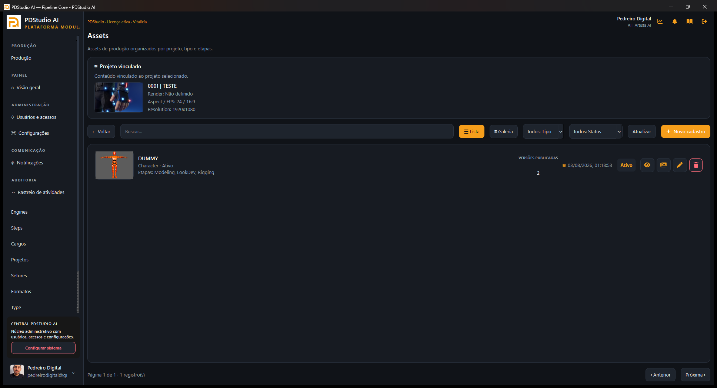Click the PDStudio AI logo icon
The image size is (717, 388).
(x=14, y=22)
